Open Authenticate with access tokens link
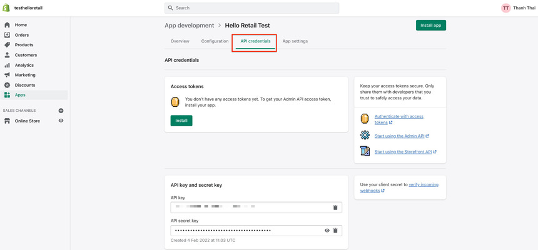Image resolution: width=538 pixels, height=250 pixels. [x=398, y=116]
